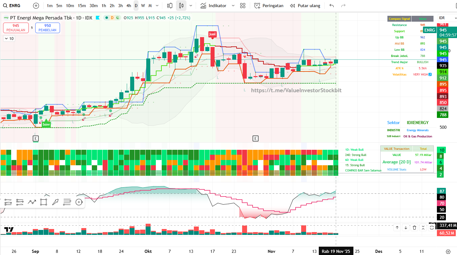Viewport: 457px width, 255px height.
Task: Collapse the volume pane
Action: click(x=423, y=227)
